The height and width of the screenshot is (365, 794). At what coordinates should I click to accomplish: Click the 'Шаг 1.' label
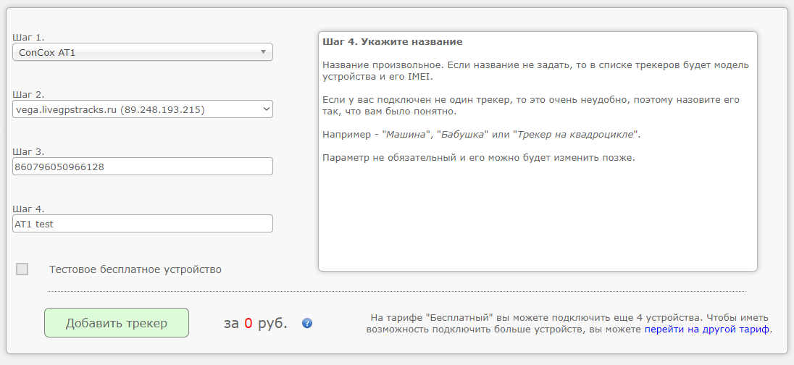point(29,37)
